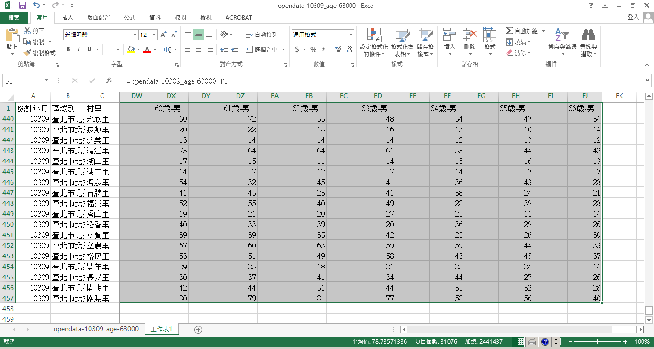Click the add new sheet plus icon
This screenshot has width=654, height=349.
[x=198, y=329]
